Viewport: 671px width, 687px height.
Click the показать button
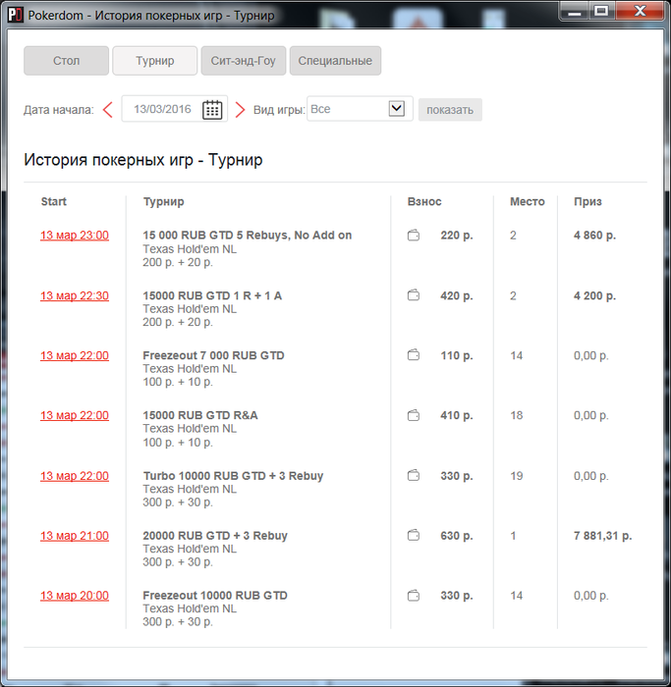point(450,110)
